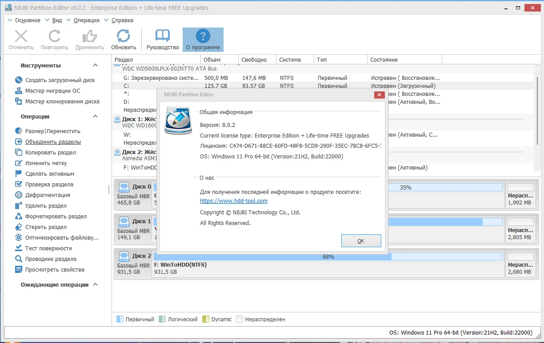Click the Повторить (Redo) toolbar icon
This screenshot has height=343, width=544.
pyautogui.click(x=55, y=36)
